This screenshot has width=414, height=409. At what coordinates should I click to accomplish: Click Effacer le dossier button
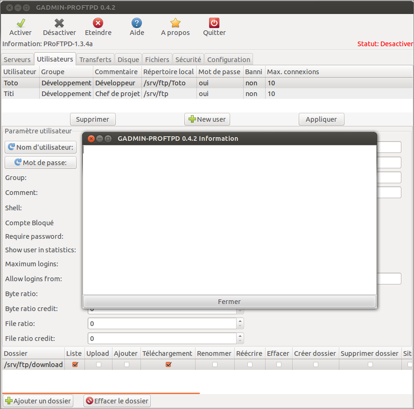117,401
